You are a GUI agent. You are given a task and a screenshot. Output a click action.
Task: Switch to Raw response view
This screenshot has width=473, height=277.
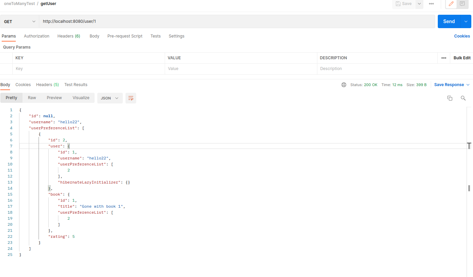tap(32, 98)
